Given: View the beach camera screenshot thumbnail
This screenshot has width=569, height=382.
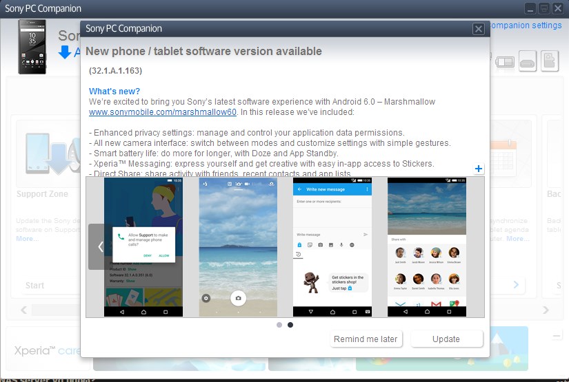Looking at the screenshot, I should [x=238, y=246].
